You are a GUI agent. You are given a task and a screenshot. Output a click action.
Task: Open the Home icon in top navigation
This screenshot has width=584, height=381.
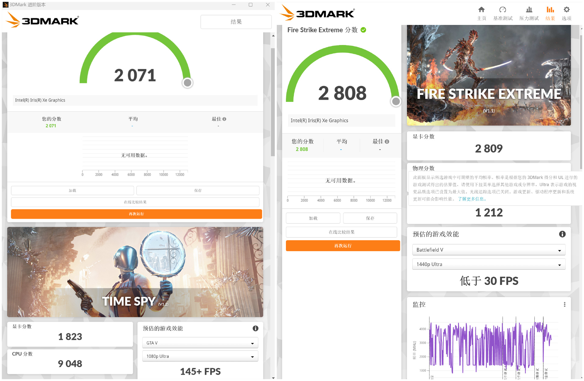pos(481,10)
